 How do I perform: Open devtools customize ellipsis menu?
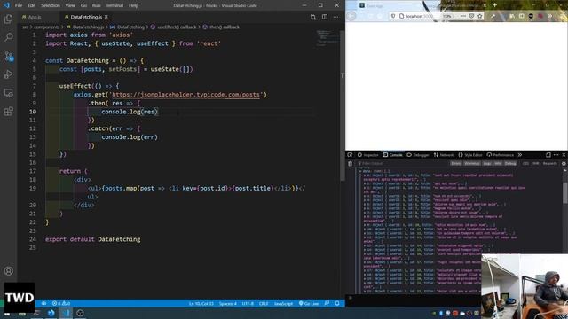coord(556,155)
